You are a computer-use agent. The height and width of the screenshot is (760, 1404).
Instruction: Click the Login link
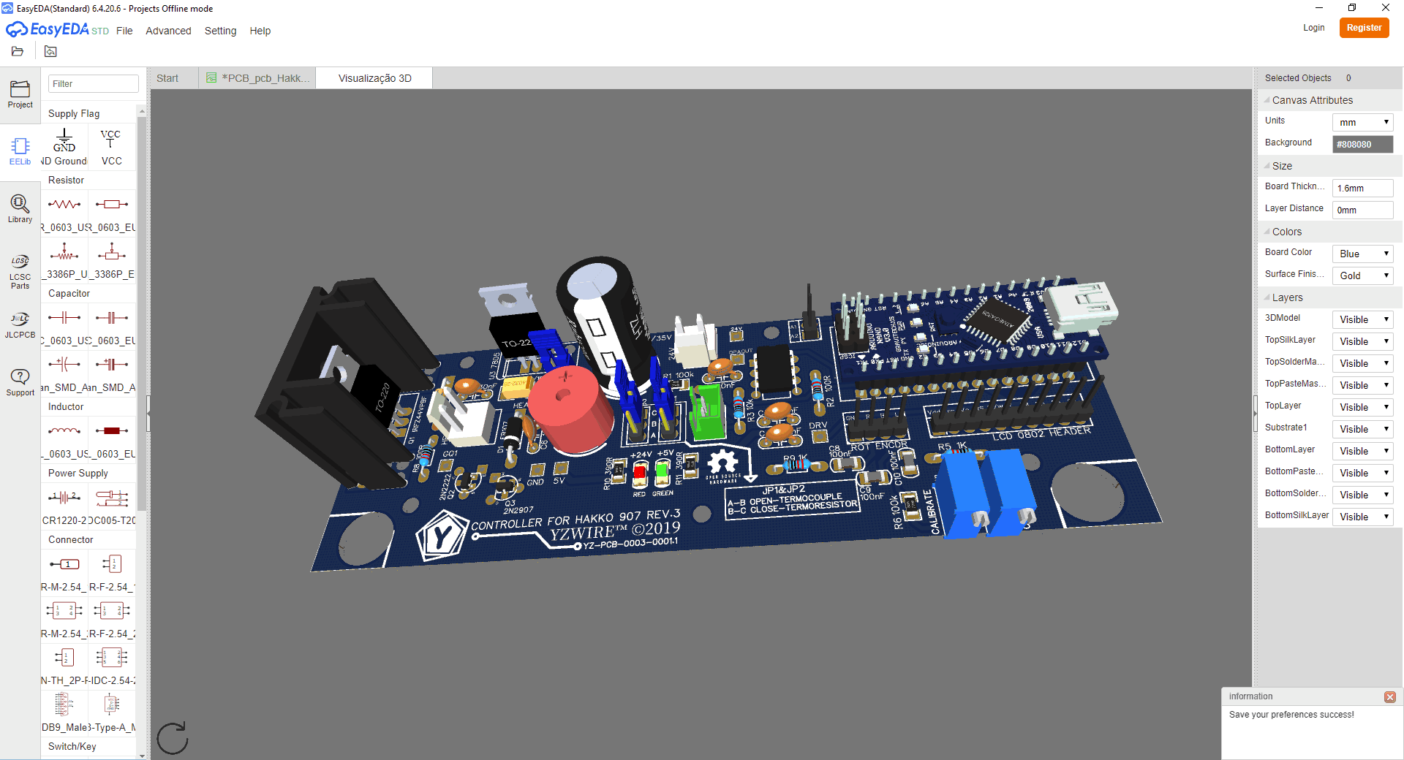click(x=1313, y=28)
